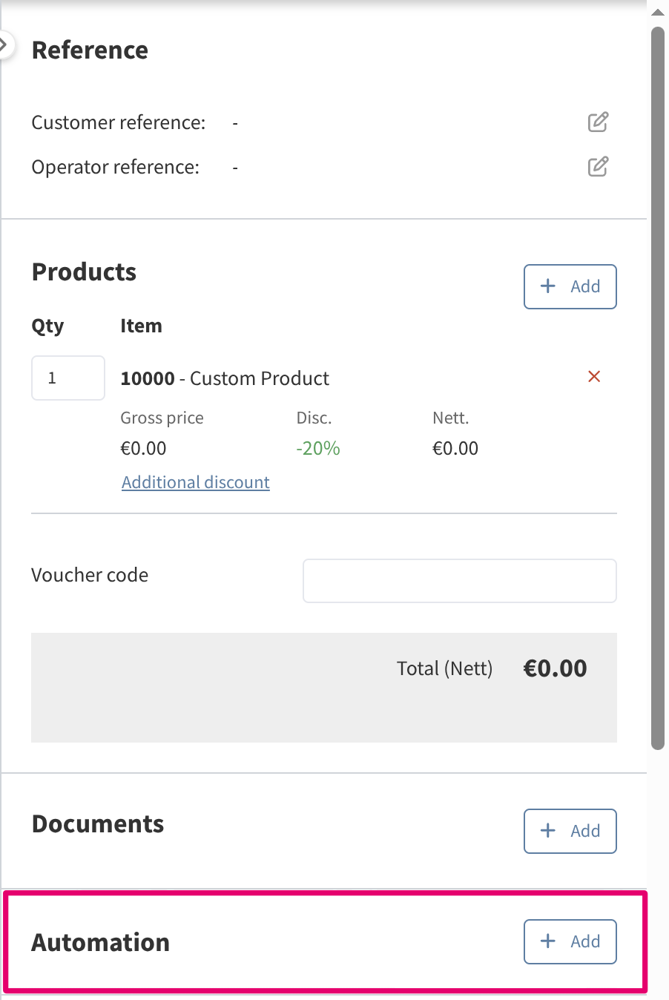Click the Reference section heading
Screen dimensions: 669x1000
coord(90,50)
